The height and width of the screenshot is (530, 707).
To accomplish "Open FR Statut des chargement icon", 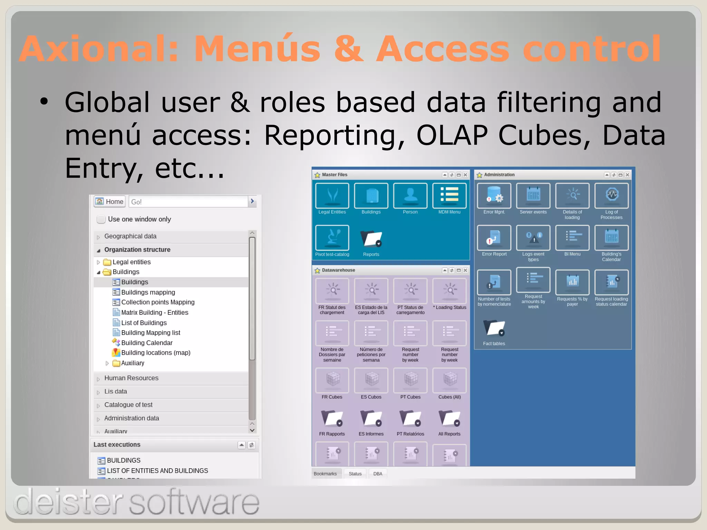I will click(x=332, y=291).
